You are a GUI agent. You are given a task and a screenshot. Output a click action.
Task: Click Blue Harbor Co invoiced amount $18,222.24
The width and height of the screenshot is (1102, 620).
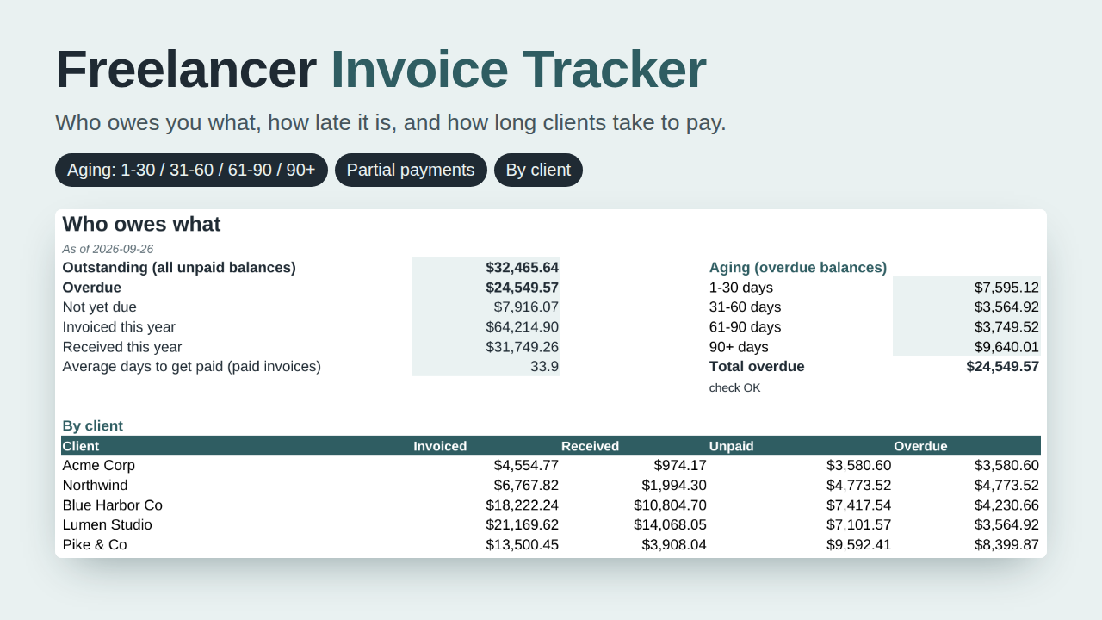coord(523,505)
